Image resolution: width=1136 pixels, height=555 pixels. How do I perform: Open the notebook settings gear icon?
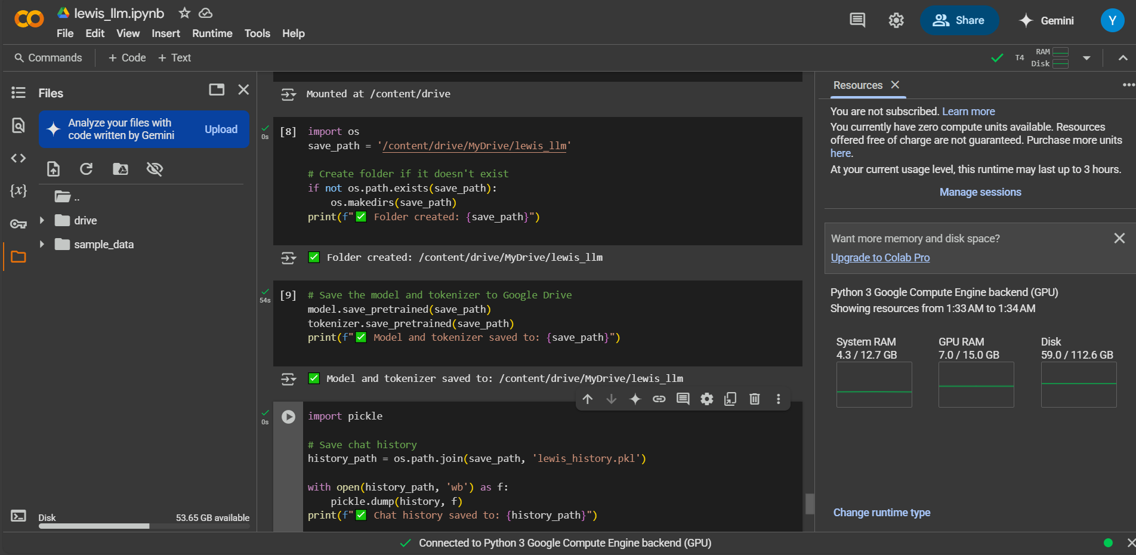point(896,20)
